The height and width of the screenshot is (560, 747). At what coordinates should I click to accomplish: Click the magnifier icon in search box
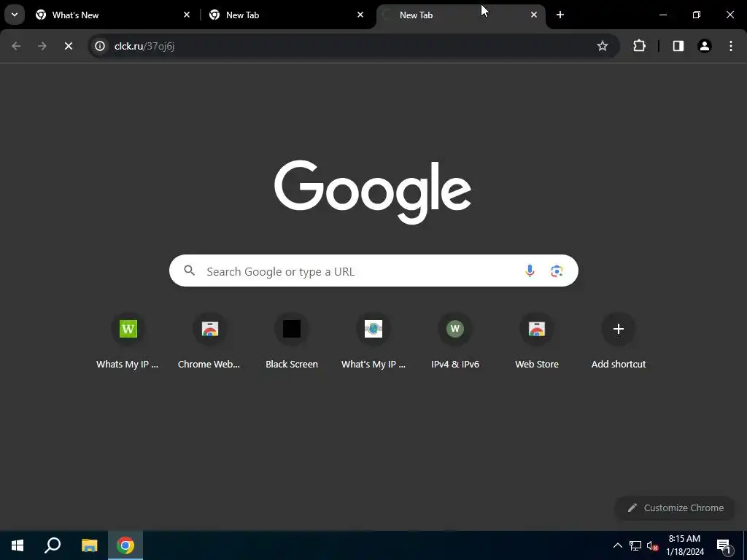(190, 271)
